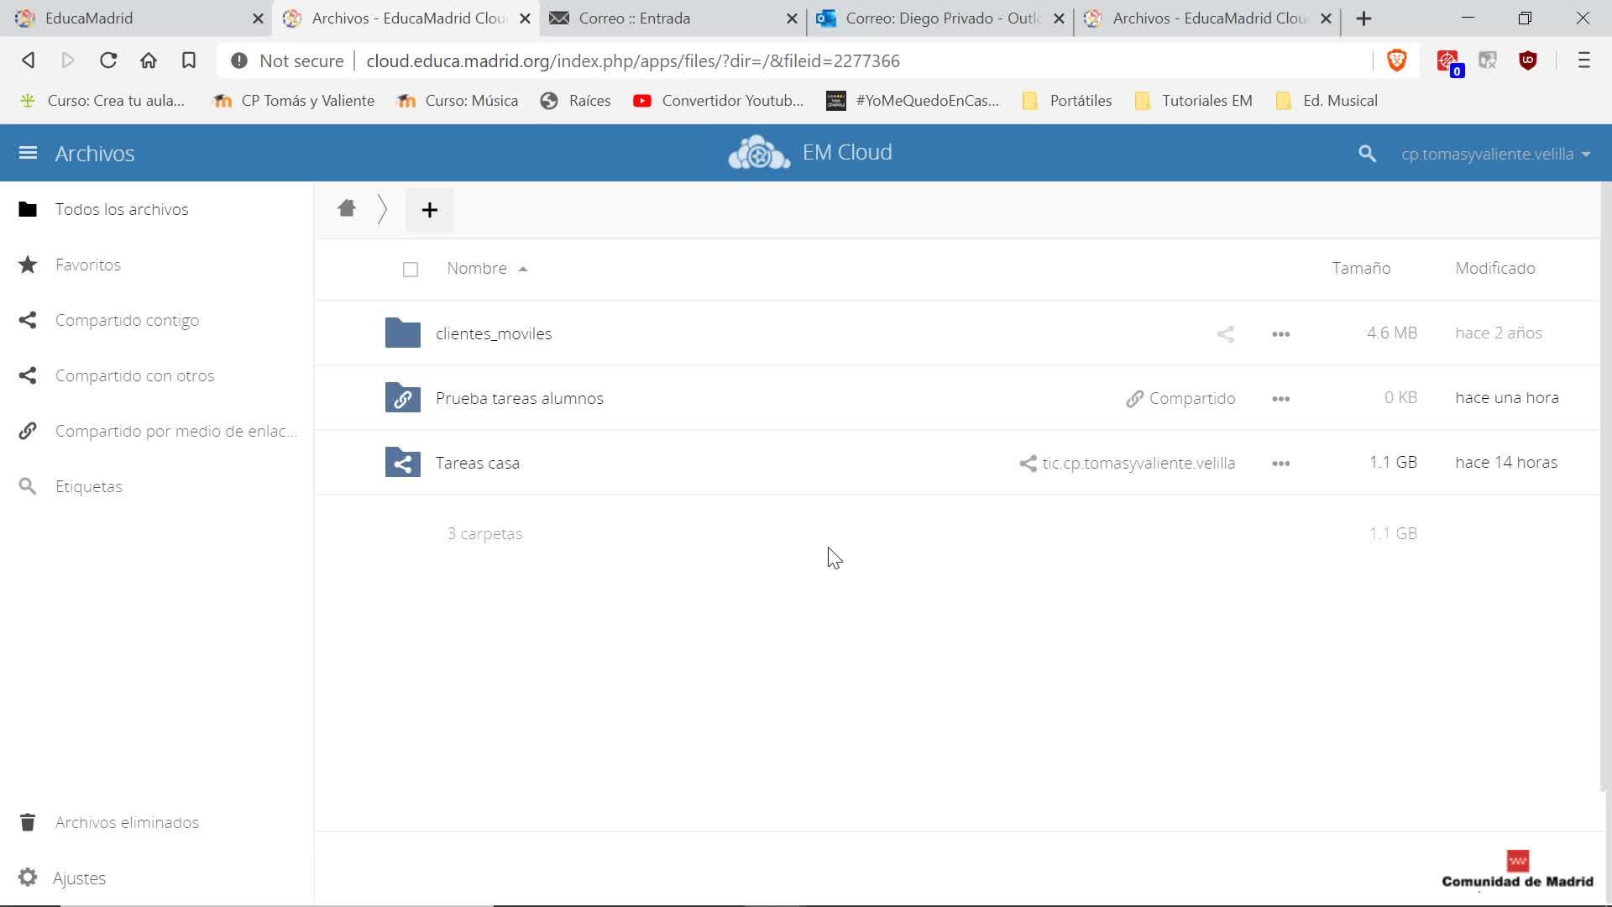1612x907 pixels.
Task: Open the Tareas casa folder
Action: 477,463
